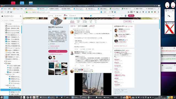This screenshot has height=99, width=176.
Task: Open Twitter notifications with red badge
Action: pos(65,16)
